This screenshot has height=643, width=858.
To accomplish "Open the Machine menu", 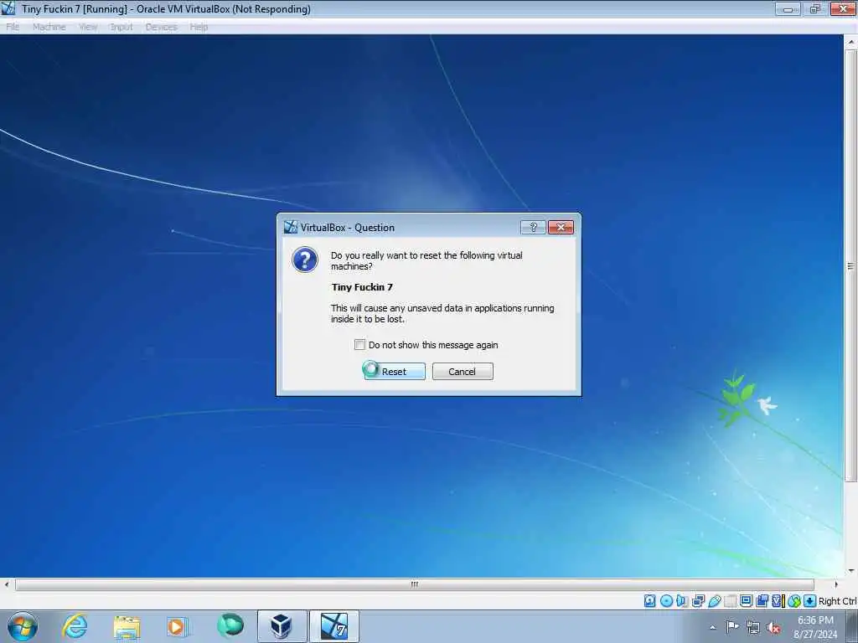I will click(49, 27).
